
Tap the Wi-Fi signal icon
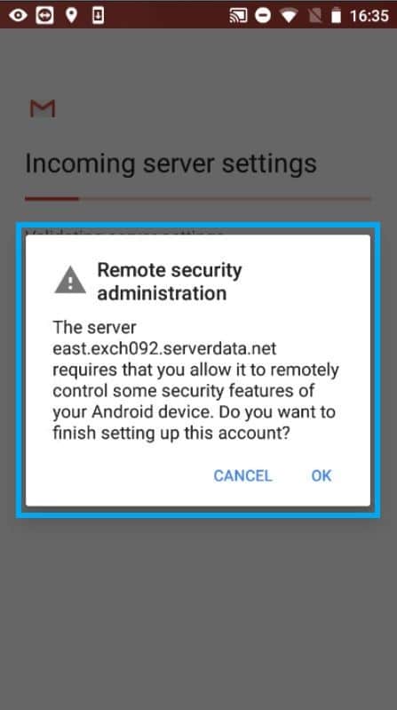[289, 16]
